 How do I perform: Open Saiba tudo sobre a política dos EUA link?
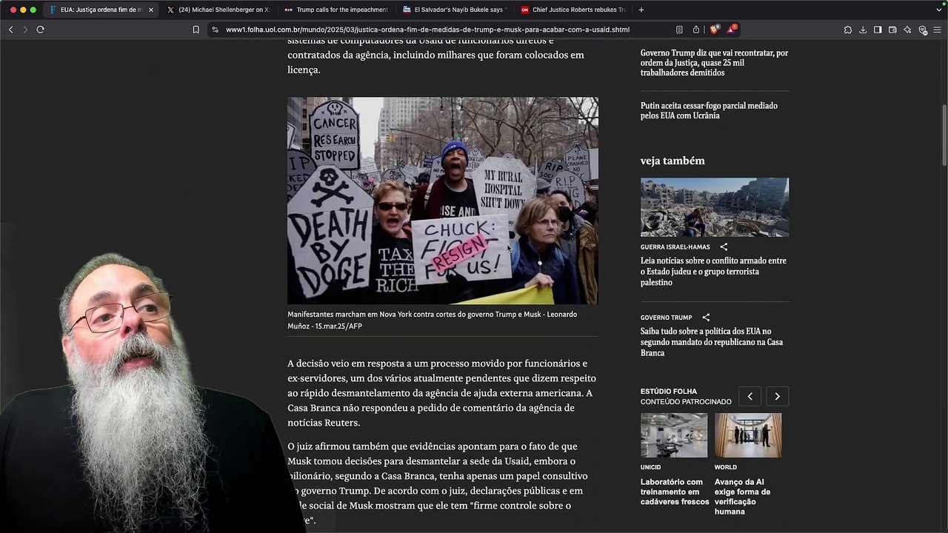tap(712, 342)
